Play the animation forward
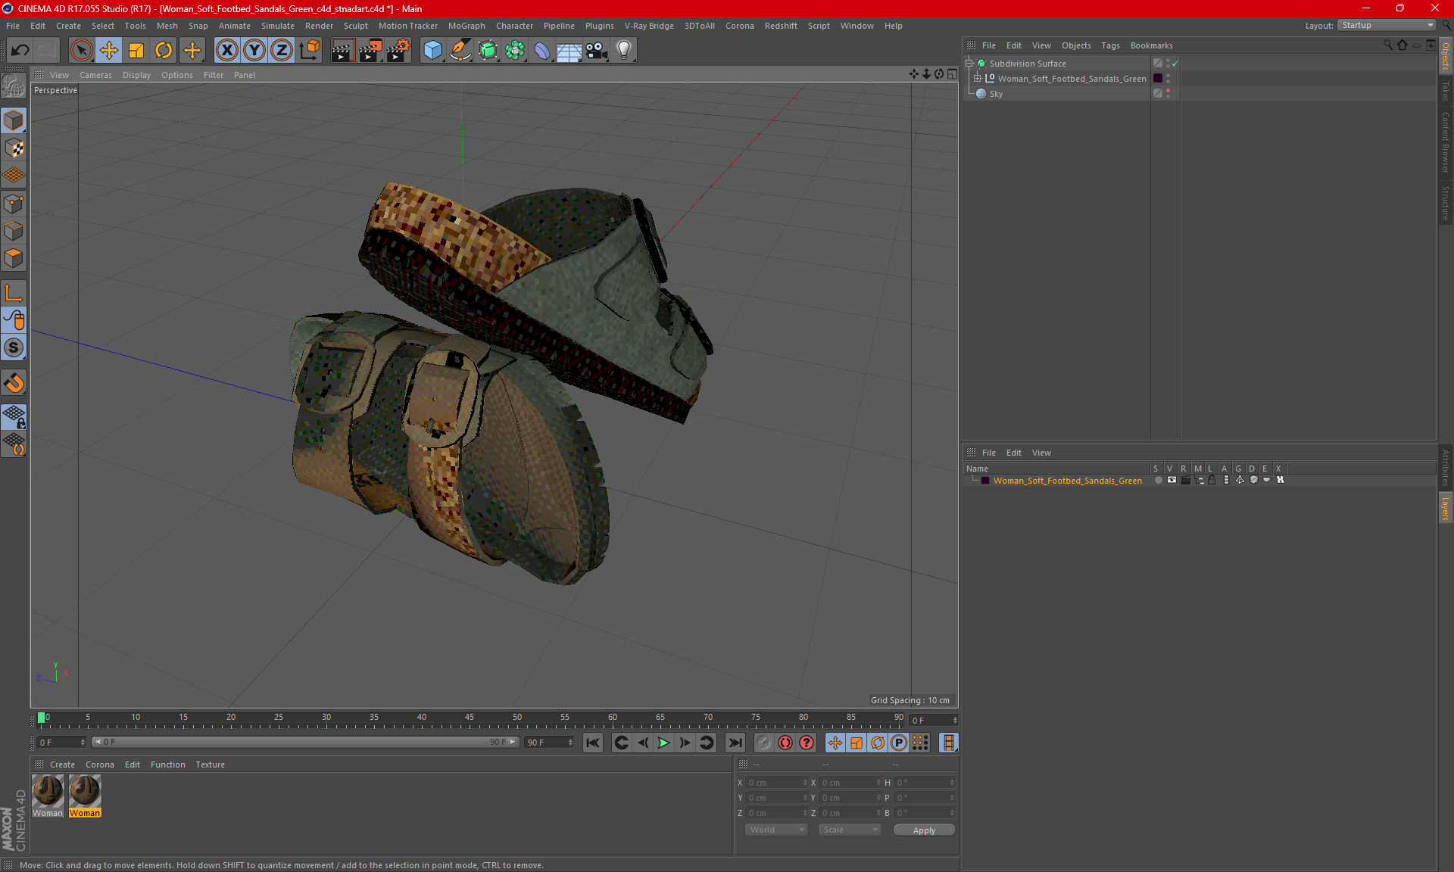Viewport: 1454px width, 872px height. pyautogui.click(x=663, y=743)
